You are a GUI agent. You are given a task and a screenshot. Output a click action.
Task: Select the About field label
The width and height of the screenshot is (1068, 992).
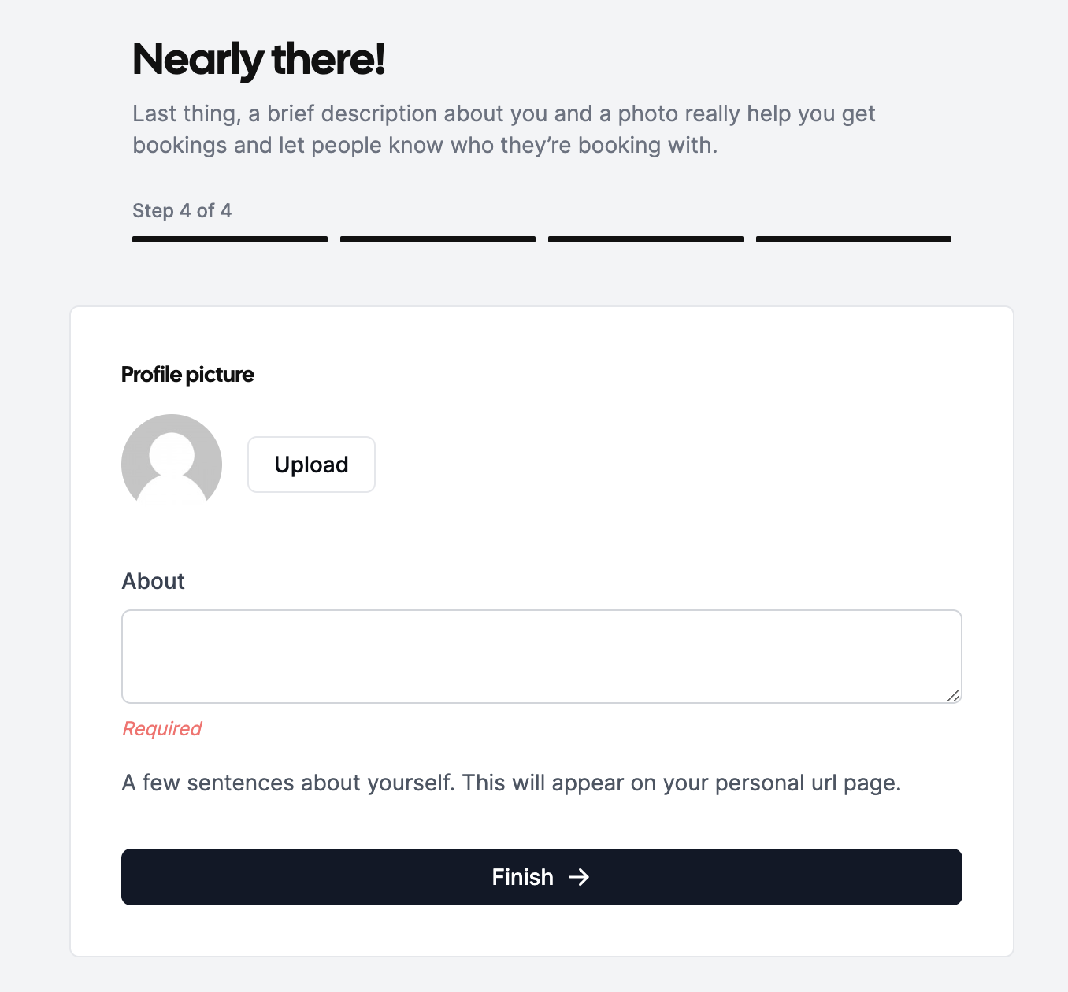(x=153, y=581)
